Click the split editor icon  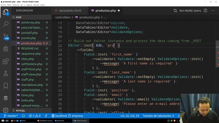tap(205, 11)
